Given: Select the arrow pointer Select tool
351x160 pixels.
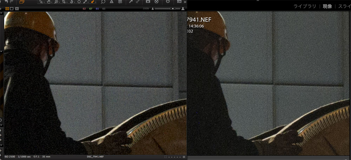Looking at the screenshot, I should coord(41,2).
